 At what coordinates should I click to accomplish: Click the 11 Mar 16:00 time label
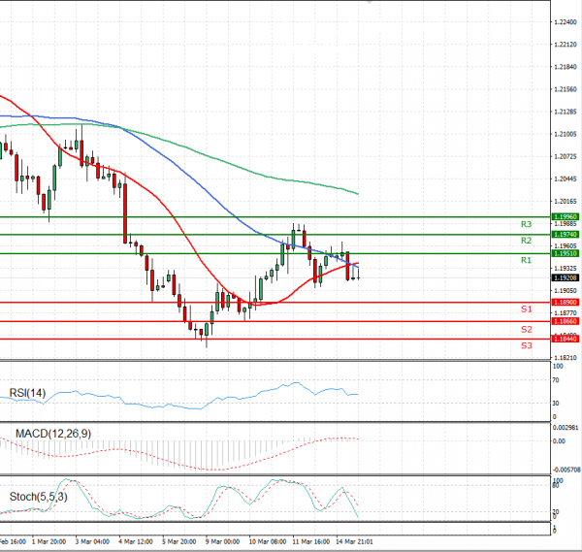pos(310,541)
